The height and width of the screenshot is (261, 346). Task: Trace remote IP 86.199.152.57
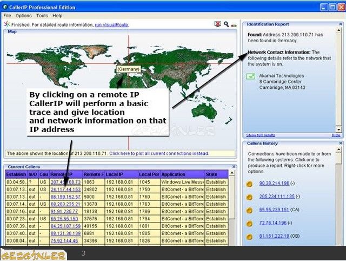pos(65,197)
